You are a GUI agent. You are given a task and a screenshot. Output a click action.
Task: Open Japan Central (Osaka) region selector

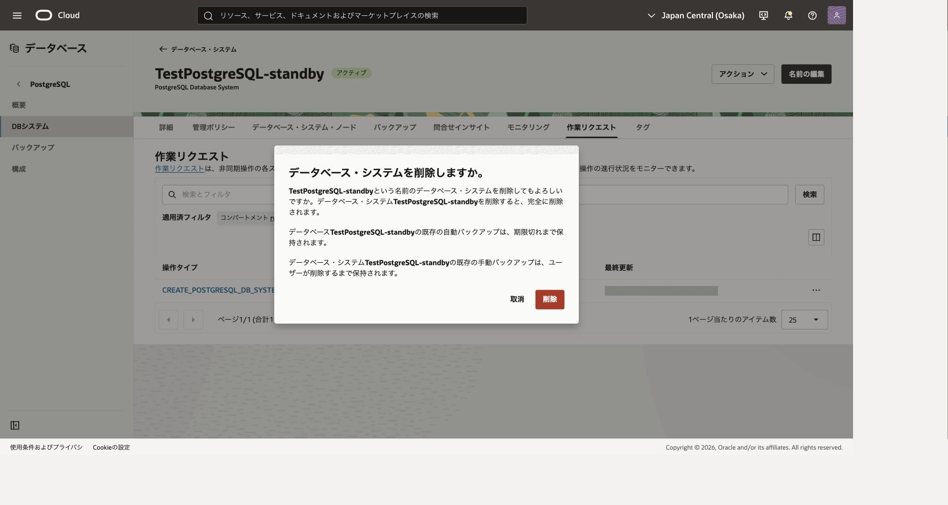696,15
